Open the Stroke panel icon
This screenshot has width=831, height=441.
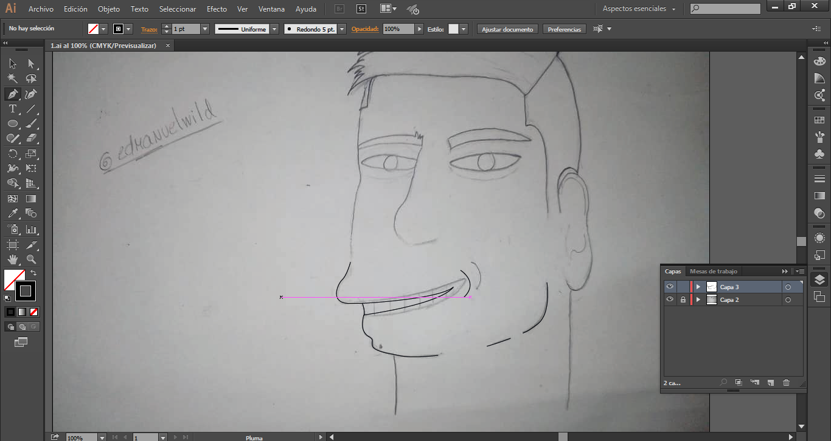click(819, 179)
